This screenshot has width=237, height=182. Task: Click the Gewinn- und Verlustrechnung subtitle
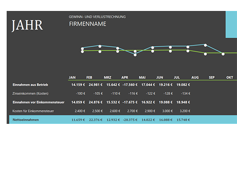tap(97, 17)
